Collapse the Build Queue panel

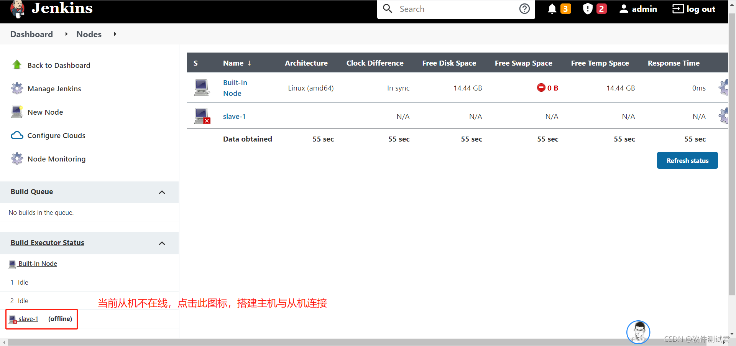pos(162,192)
